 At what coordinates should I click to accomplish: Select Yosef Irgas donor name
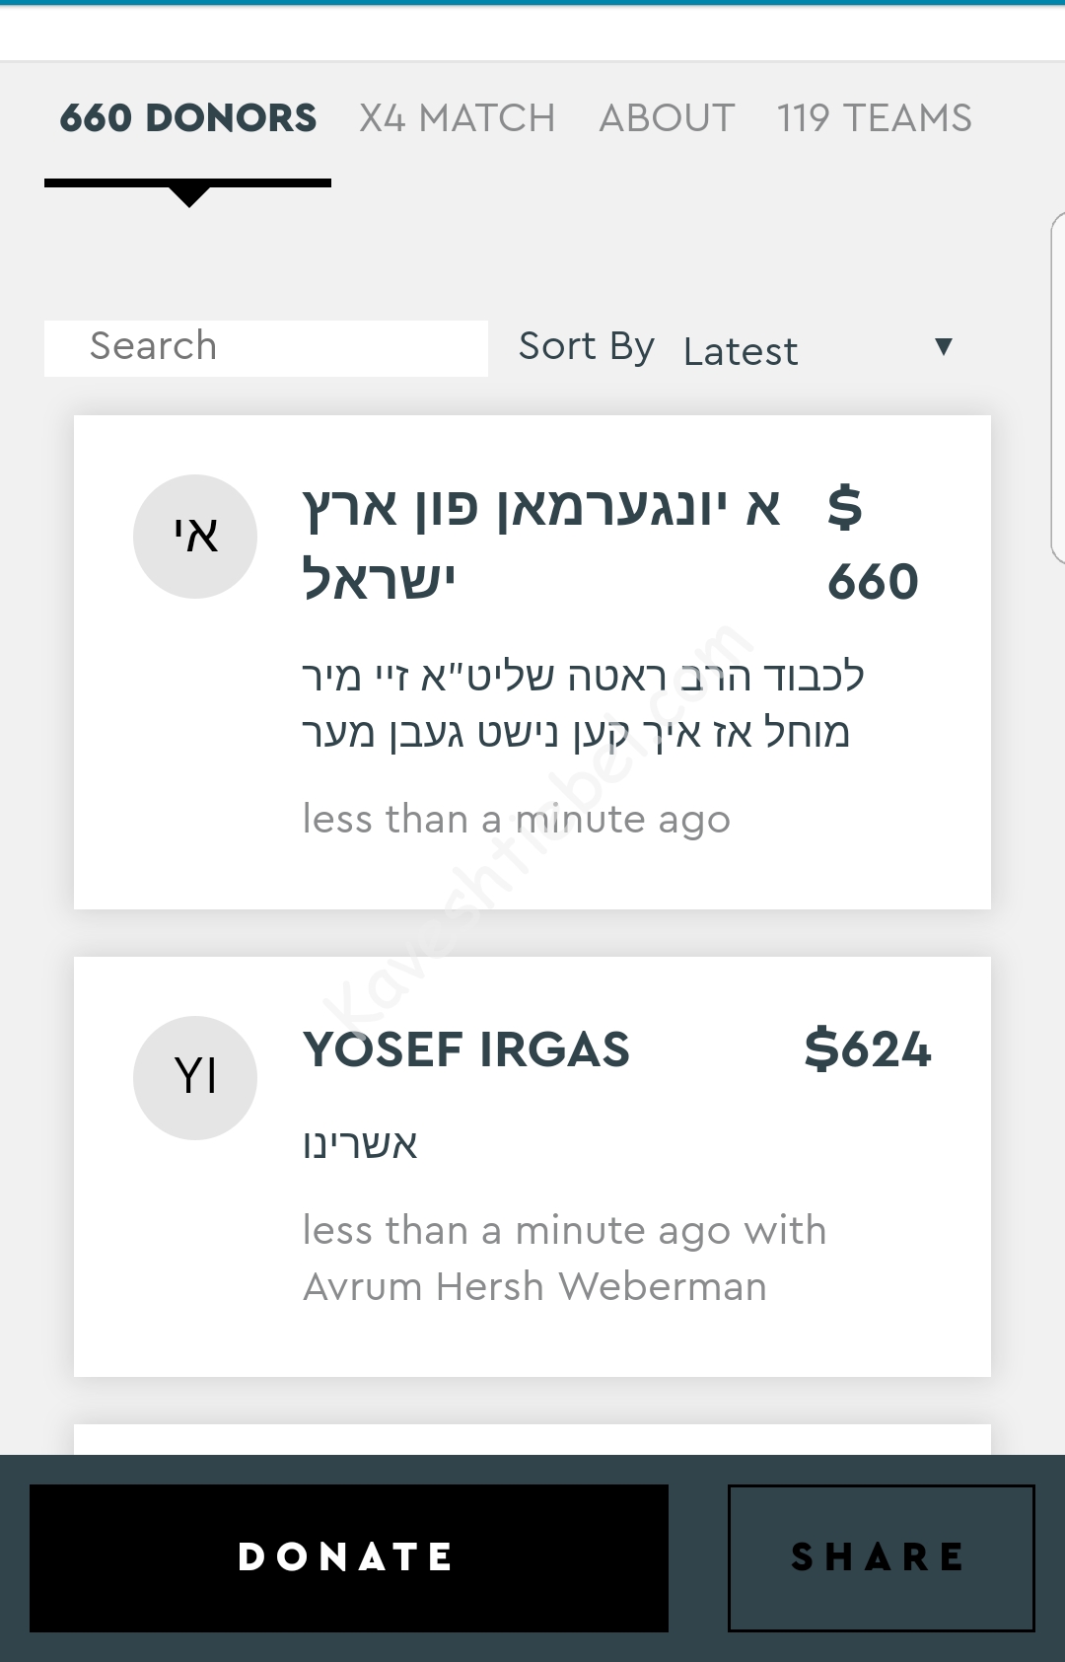tap(466, 1049)
